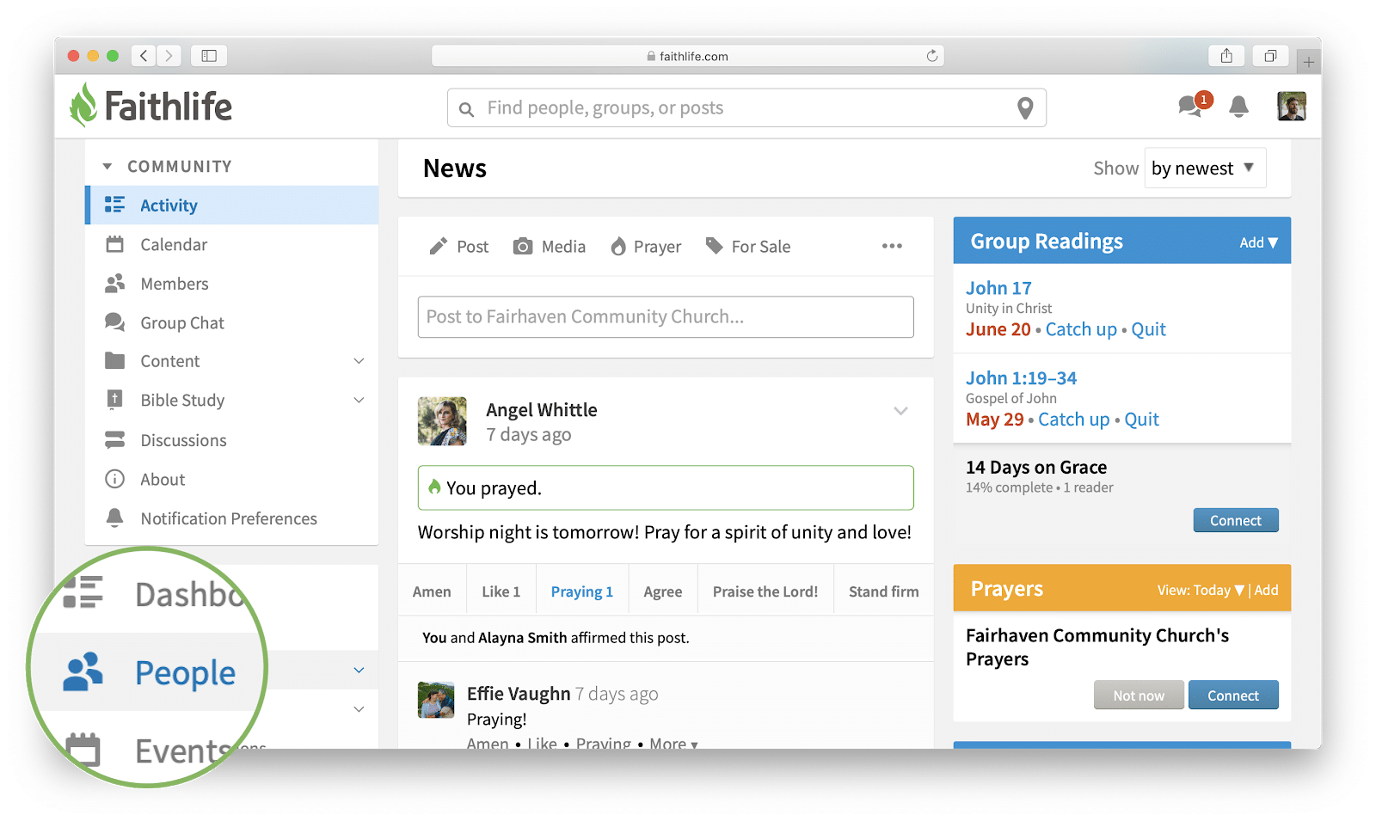Image resolution: width=1376 pixels, height=821 pixels.
Task: Toggle the Safari sidebar button
Action: click(x=209, y=56)
